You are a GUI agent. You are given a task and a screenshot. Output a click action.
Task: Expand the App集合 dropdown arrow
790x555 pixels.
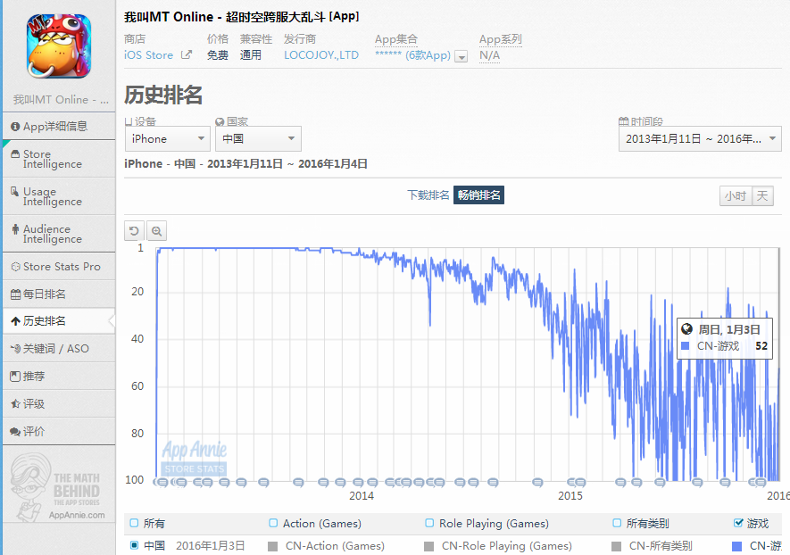pos(461,56)
